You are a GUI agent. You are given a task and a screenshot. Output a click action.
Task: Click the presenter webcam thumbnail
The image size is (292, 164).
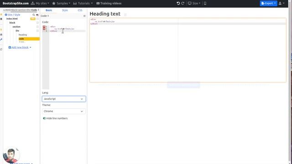click(x=11, y=155)
